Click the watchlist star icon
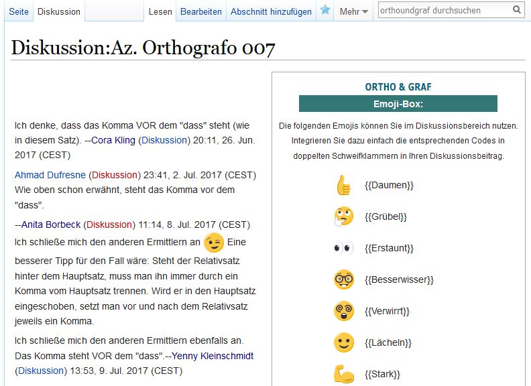 coord(325,10)
